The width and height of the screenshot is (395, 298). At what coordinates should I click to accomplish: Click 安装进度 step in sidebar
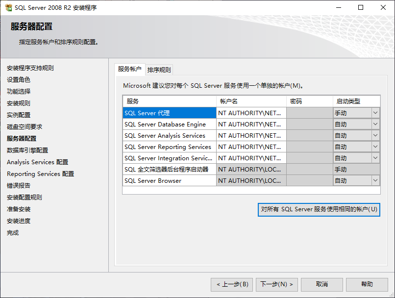[19, 221]
